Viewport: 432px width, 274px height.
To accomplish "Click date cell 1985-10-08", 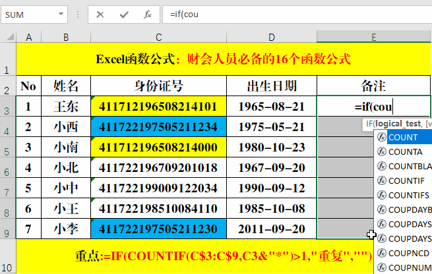I will tap(272, 208).
